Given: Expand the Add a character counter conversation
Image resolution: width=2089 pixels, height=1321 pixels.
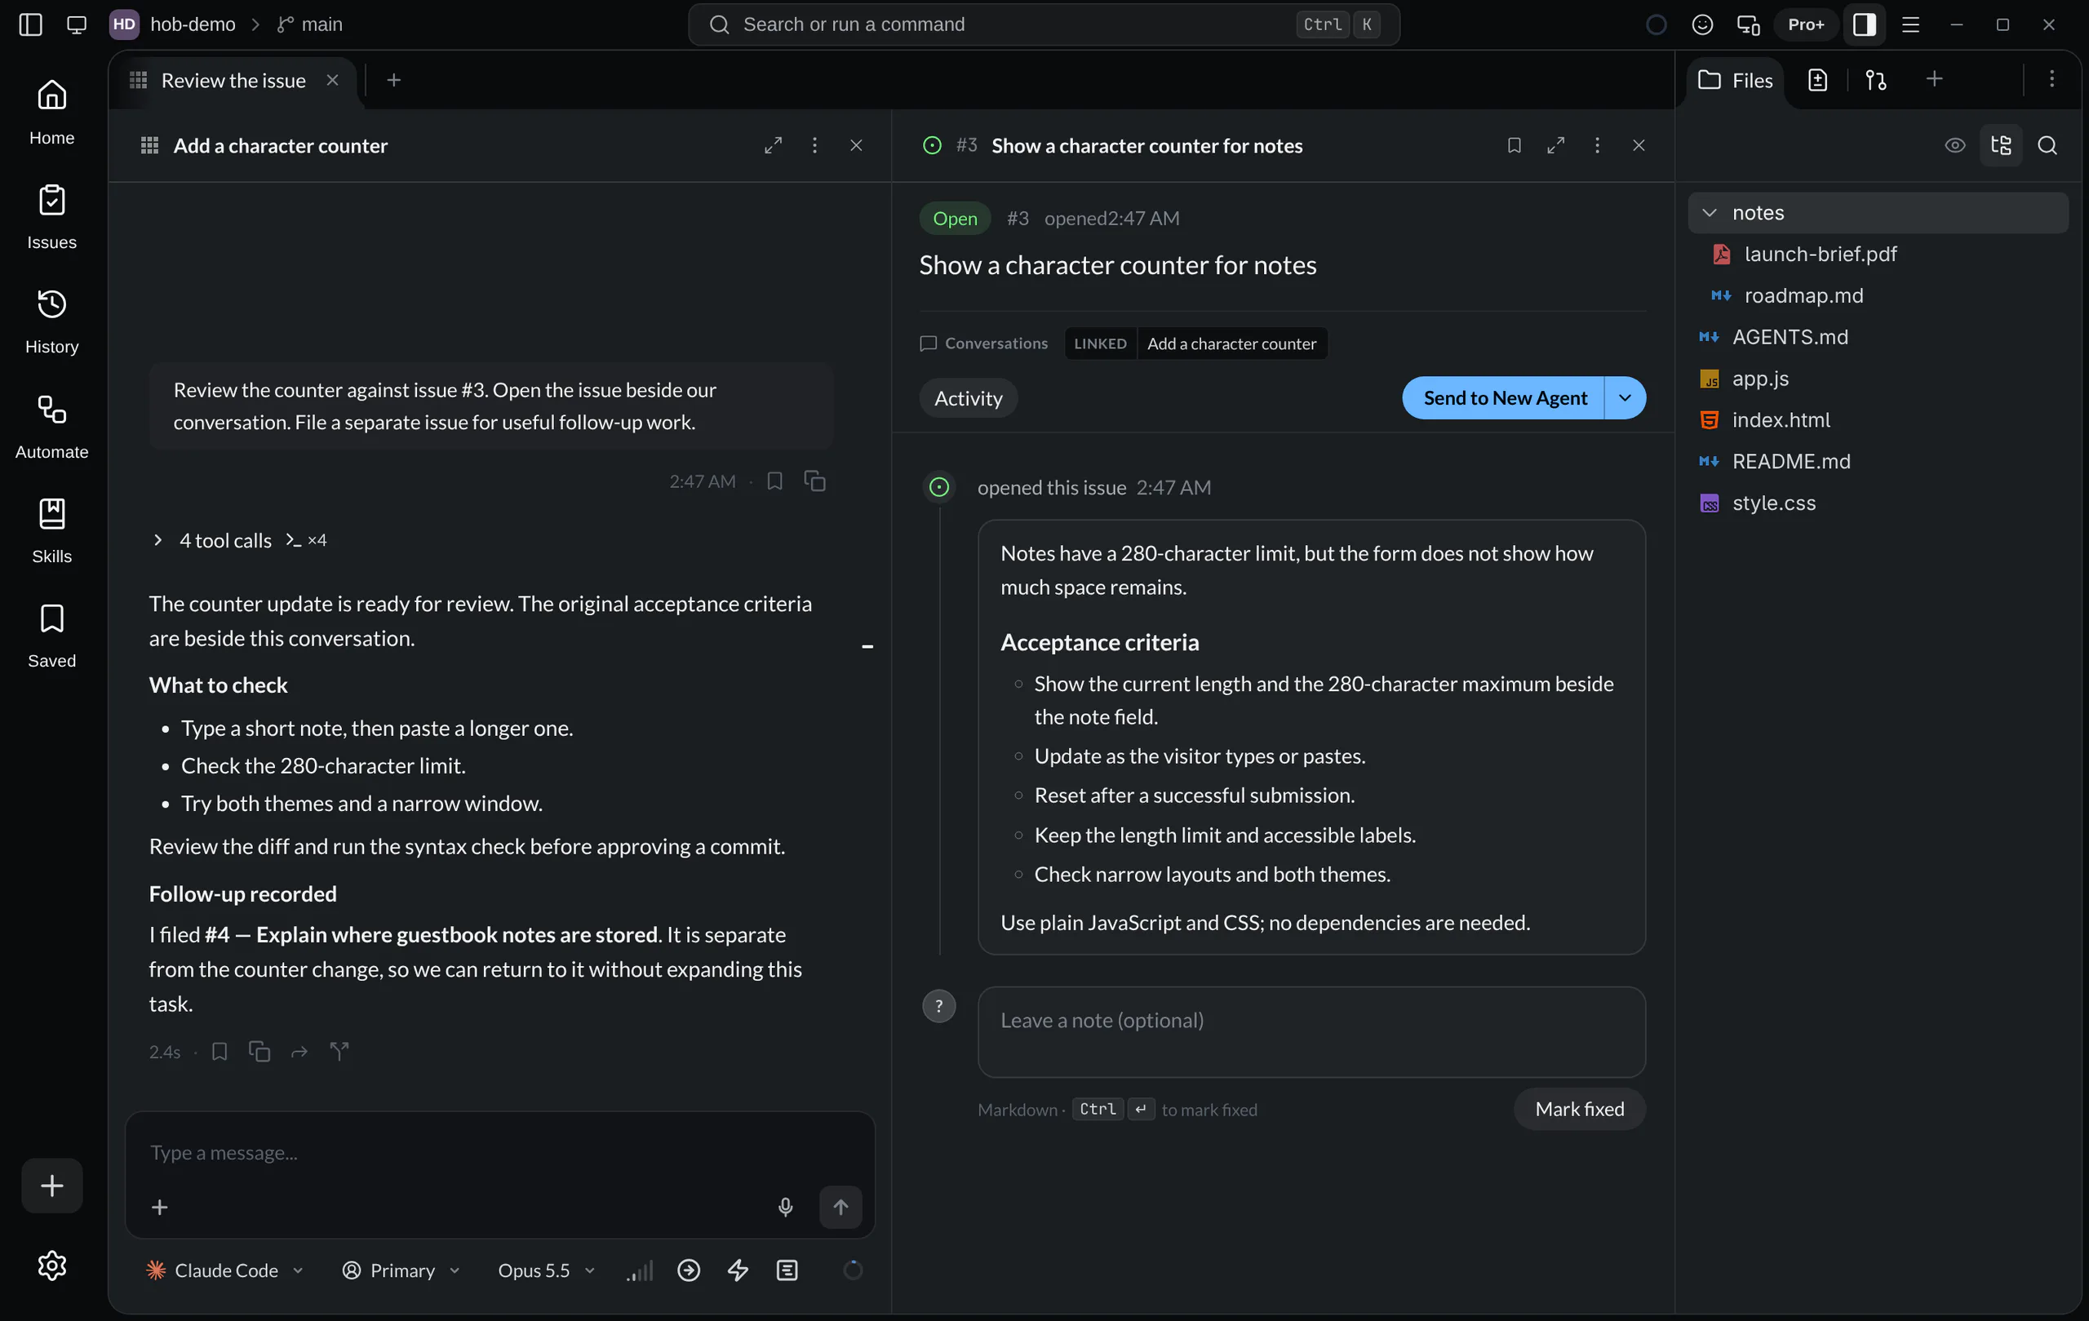Looking at the screenshot, I should [773, 145].
